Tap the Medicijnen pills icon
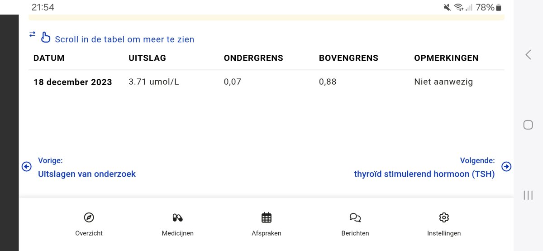Screen dimensions: 543x251 pos(177,217)
